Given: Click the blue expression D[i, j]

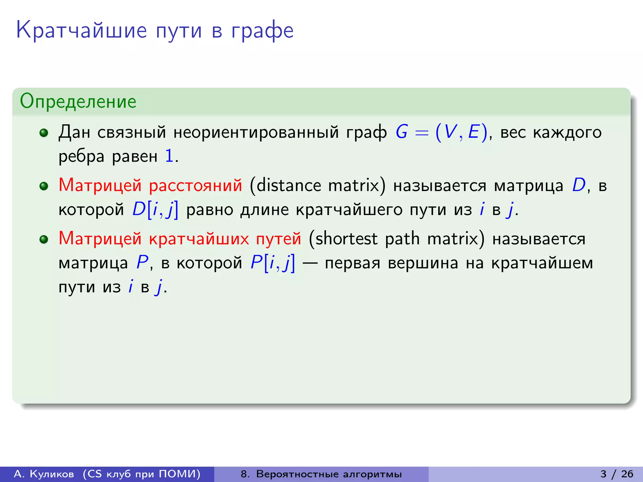Looking at the screenshot, I should pyautogui.click(x=155, y=210).
